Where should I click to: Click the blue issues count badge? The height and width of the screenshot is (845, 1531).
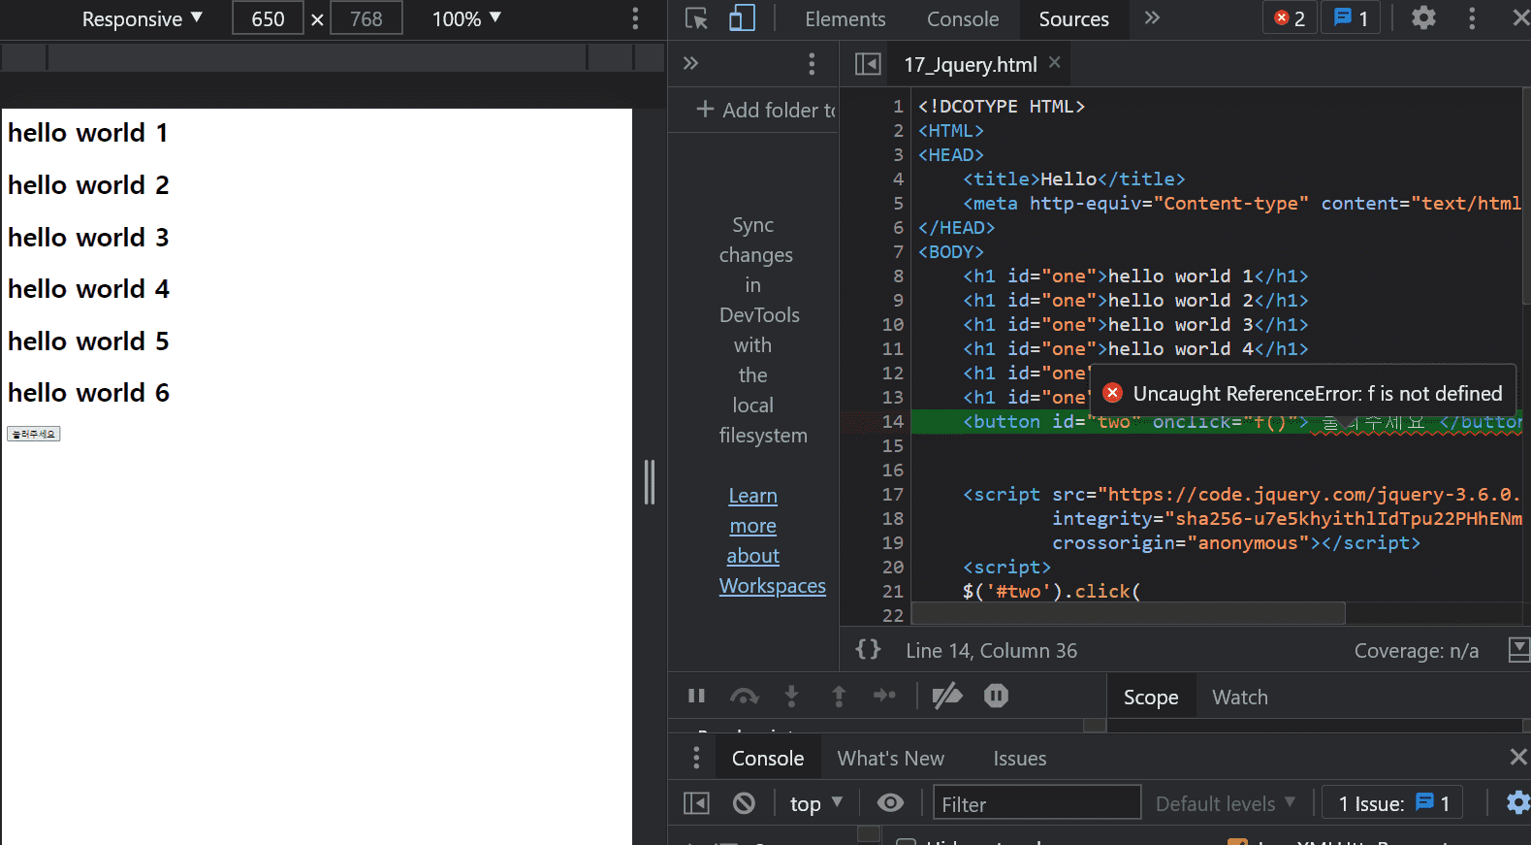point(1351,18)
